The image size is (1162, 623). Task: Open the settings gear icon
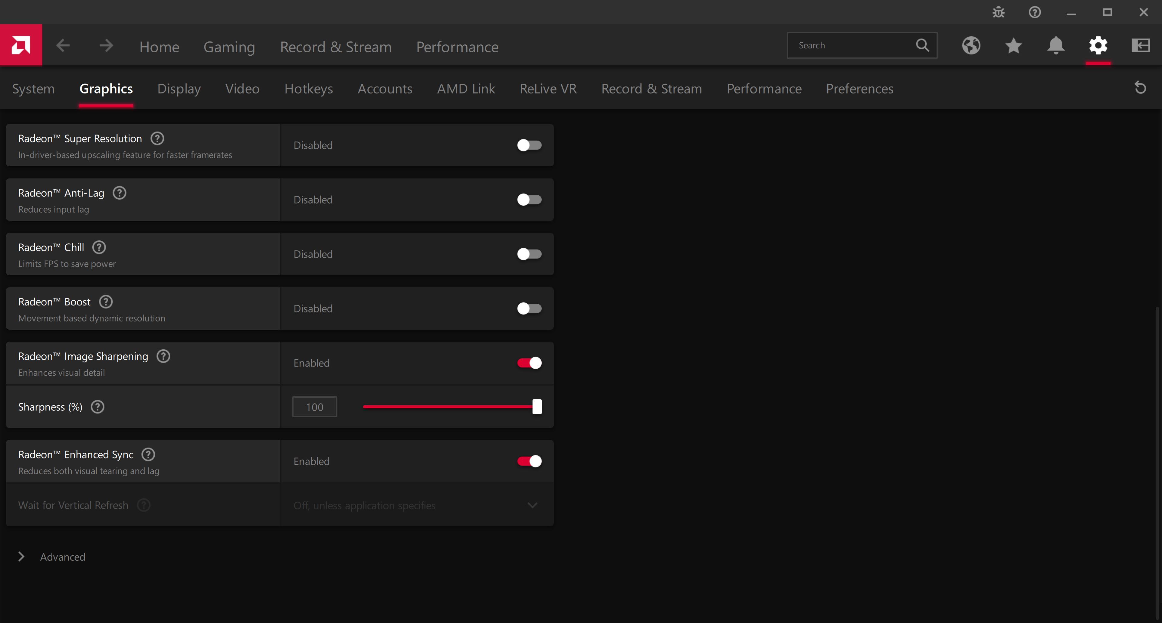click(x=1098, y=46)
